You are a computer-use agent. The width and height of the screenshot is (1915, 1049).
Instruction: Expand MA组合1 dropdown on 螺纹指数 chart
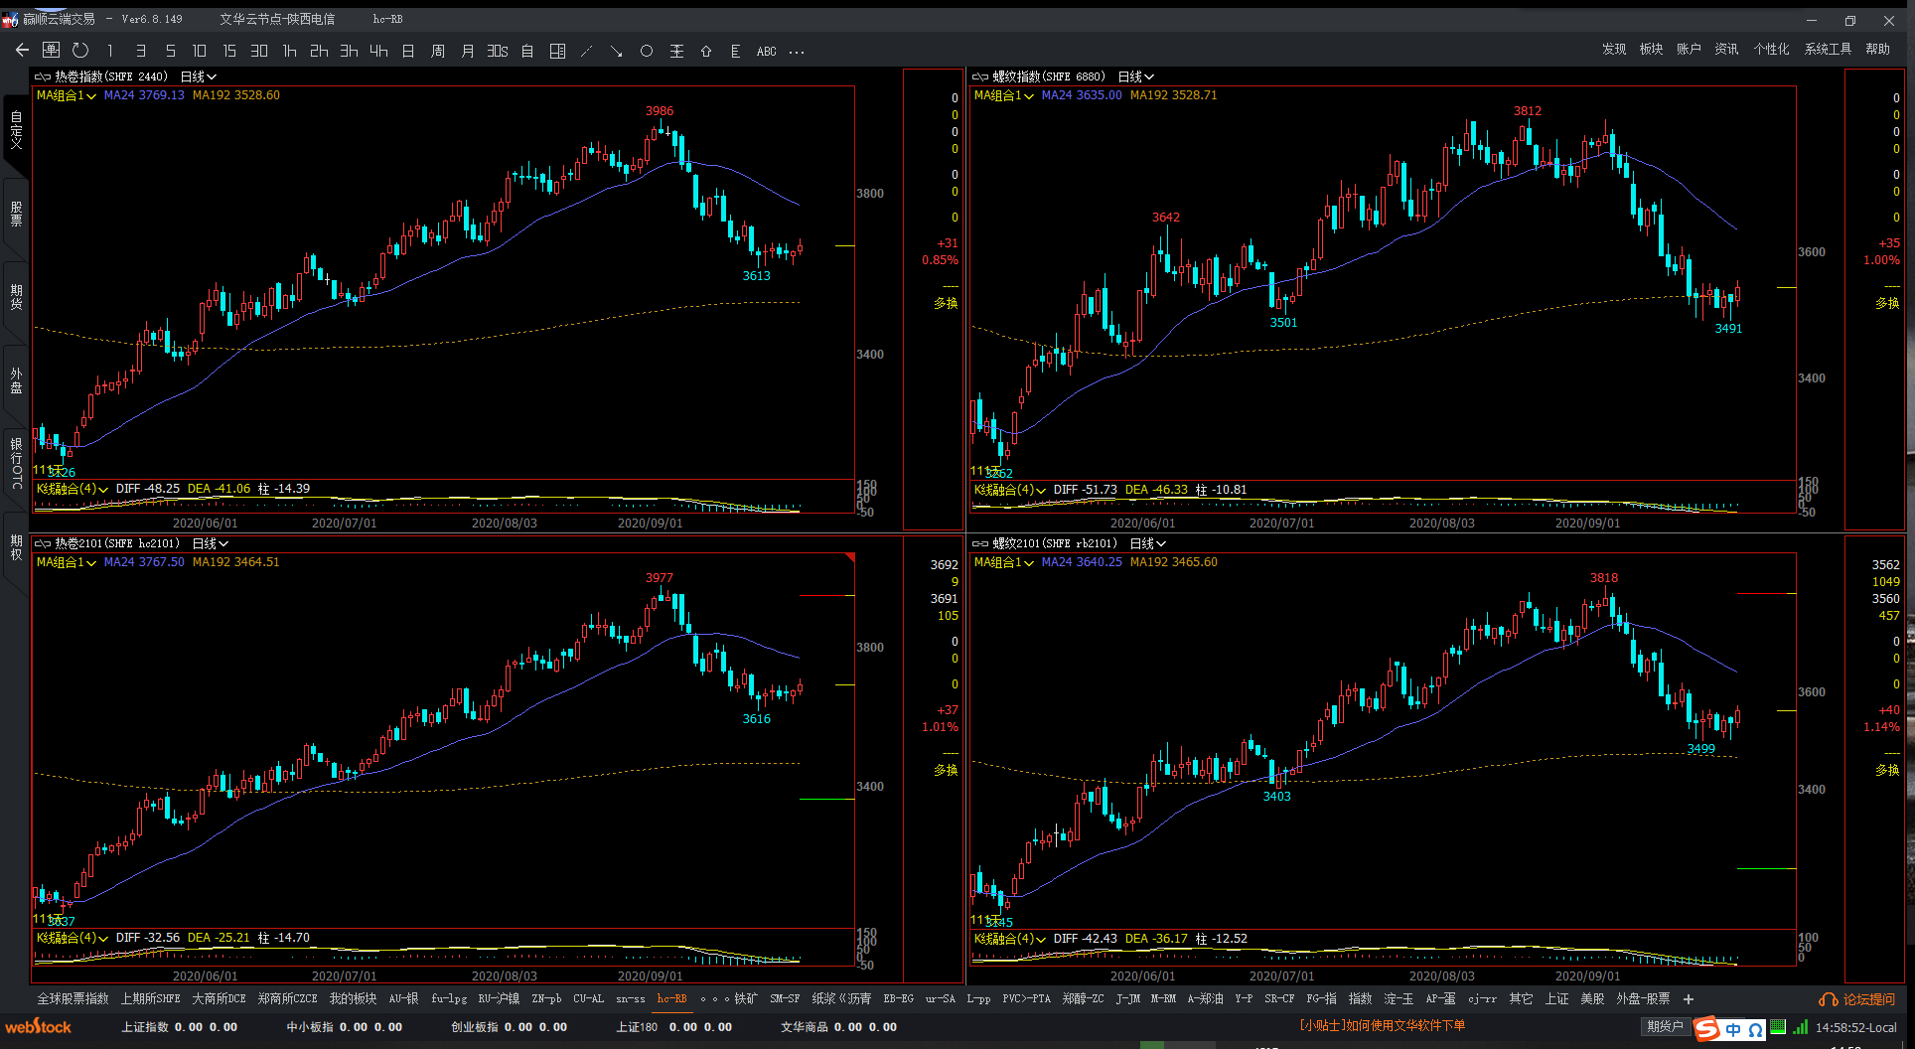[x=1004, y=95]
